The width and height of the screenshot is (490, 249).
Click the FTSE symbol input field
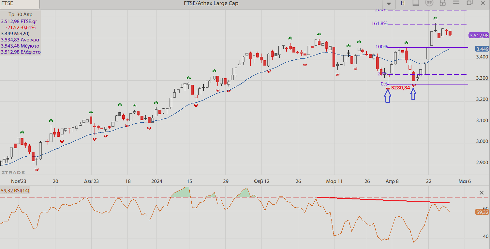(x=20, y=4)
